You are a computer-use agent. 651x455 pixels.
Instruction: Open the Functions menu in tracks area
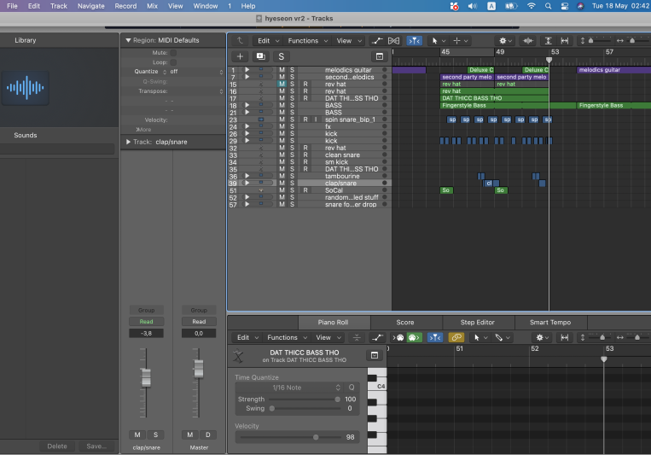(307, 40)
